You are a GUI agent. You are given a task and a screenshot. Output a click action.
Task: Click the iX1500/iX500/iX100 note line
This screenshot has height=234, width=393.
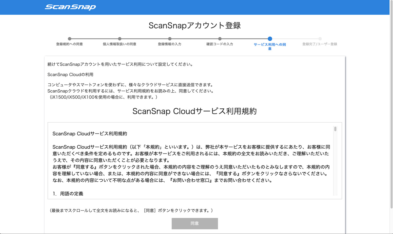(103, 97)
